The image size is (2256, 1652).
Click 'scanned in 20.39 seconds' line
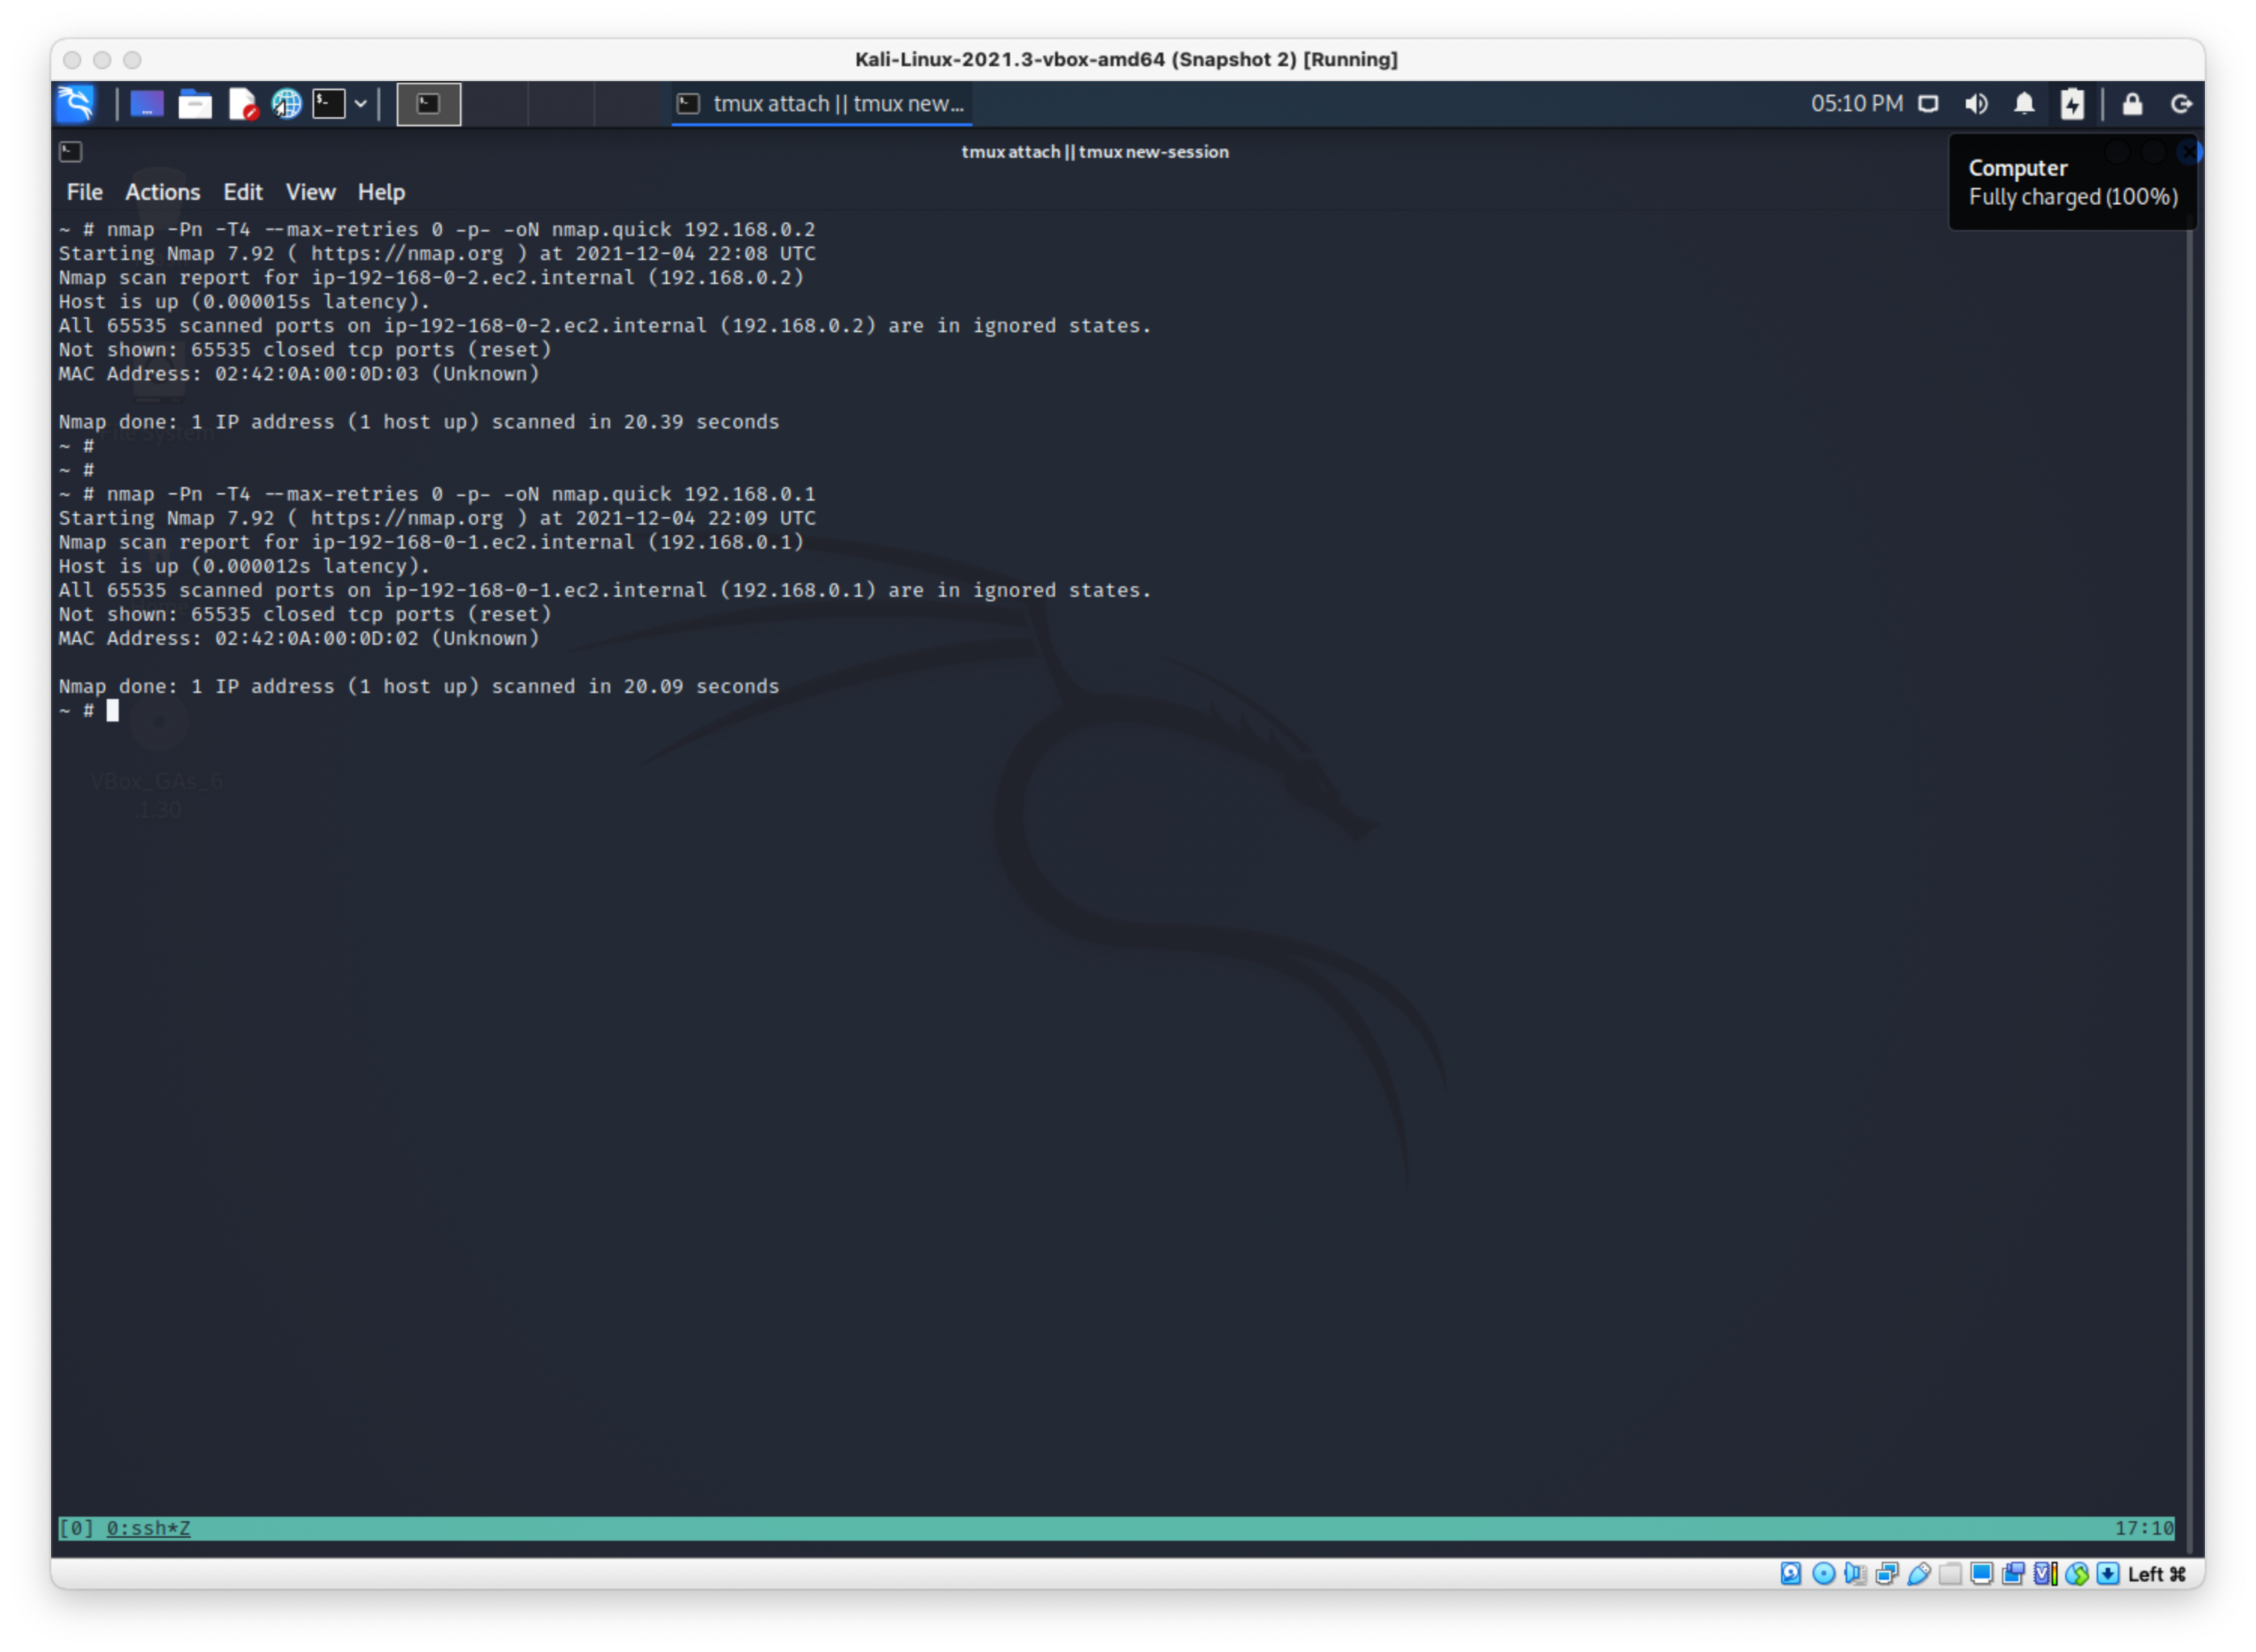pyautogui.click(x=419, y=422)
